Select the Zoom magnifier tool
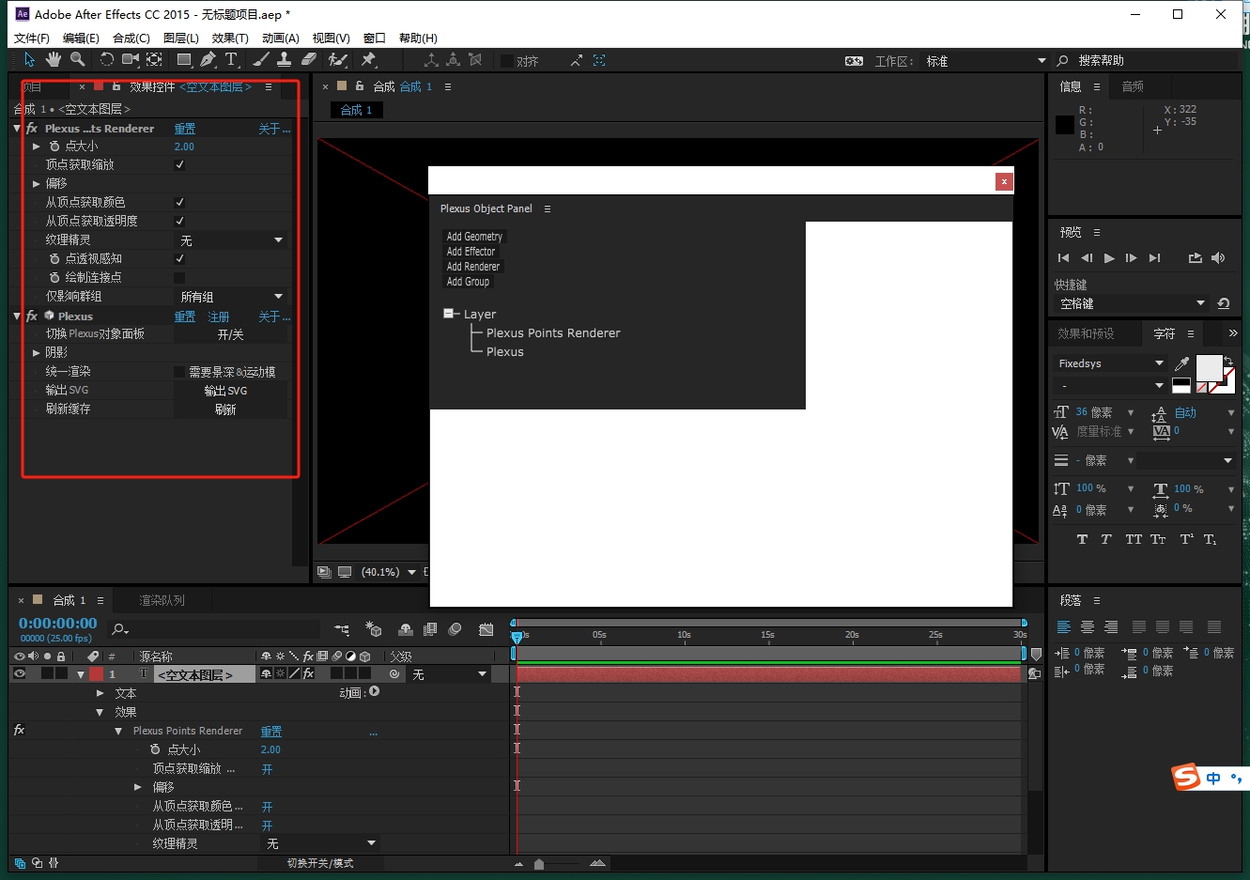 pos(77,60)
